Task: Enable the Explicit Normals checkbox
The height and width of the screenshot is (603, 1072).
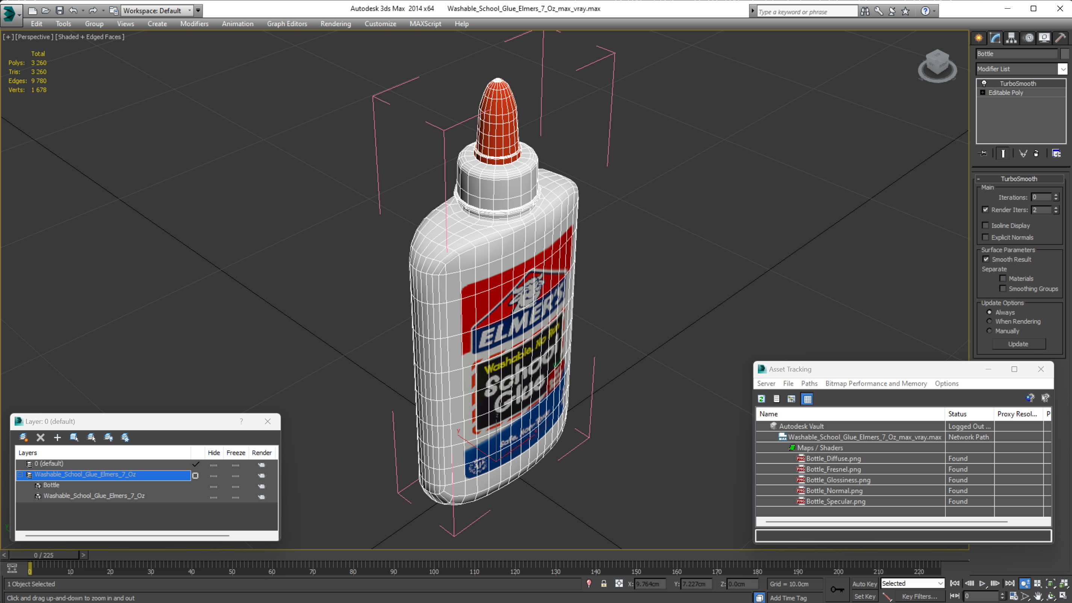Action: [x=985, y=237]
